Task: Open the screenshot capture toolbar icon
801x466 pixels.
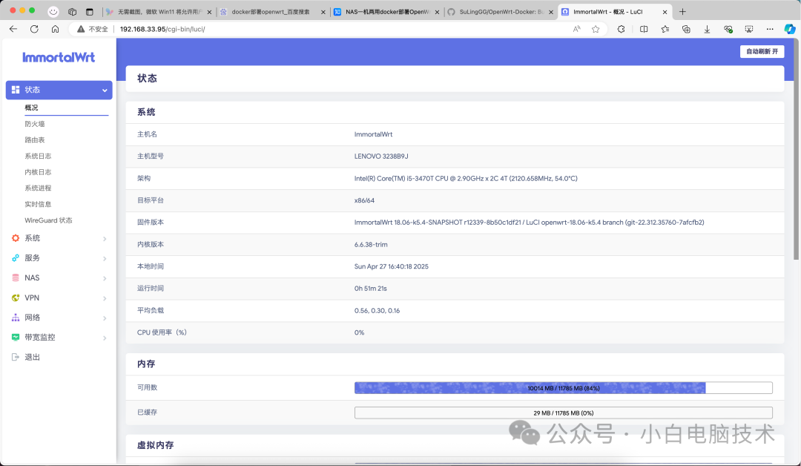Action: point(749,29)
